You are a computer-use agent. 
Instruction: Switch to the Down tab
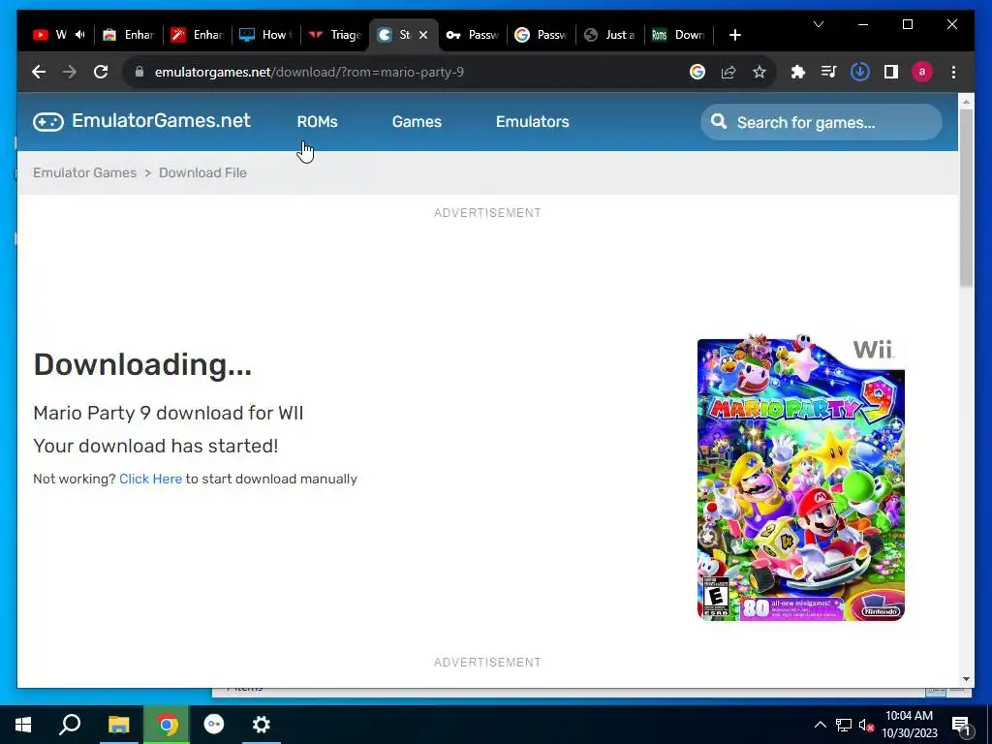click(679, 35)
